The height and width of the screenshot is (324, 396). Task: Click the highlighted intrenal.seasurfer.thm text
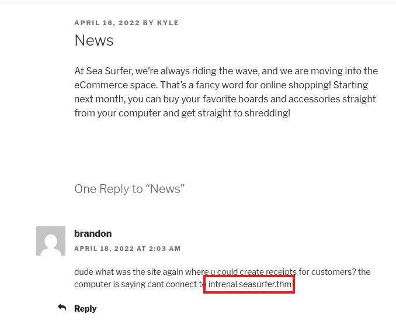249,284
